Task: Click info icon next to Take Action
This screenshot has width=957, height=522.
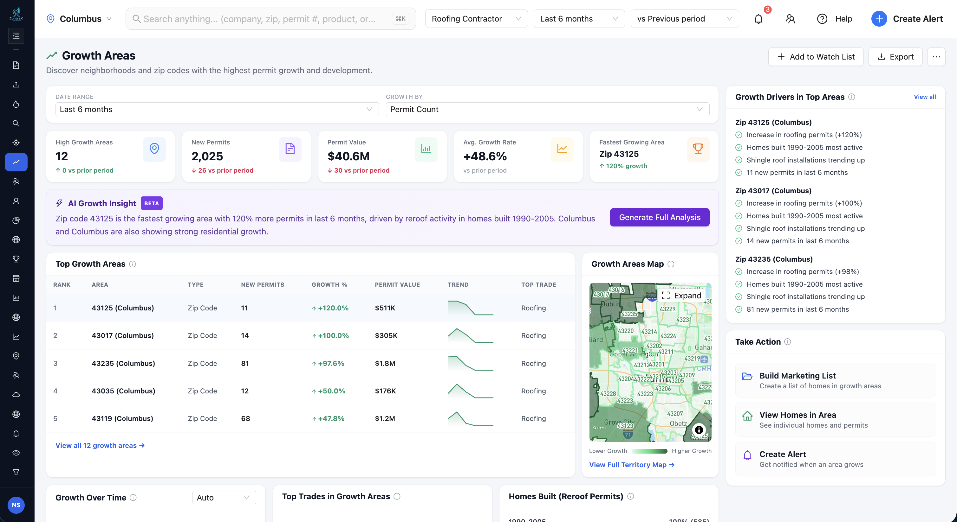Action: (788, 342)
